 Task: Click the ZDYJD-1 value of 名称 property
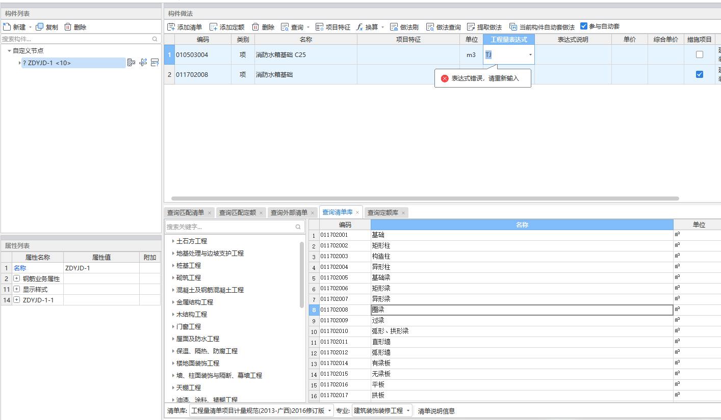click(x=101, y=268)
